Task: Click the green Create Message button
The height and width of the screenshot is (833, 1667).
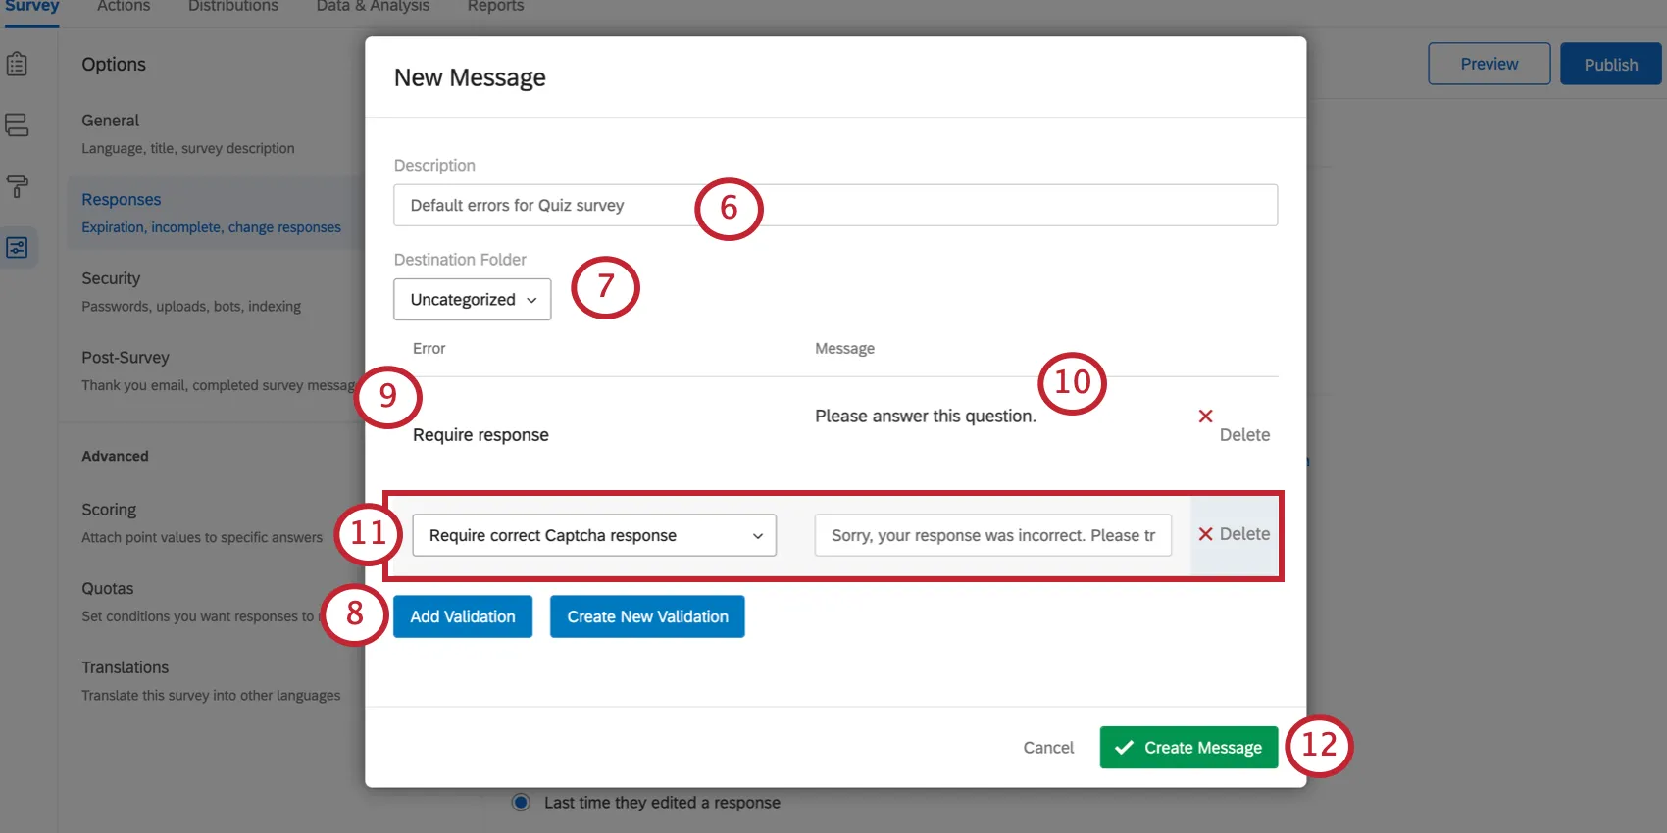Action: (x=1188, y=748)
